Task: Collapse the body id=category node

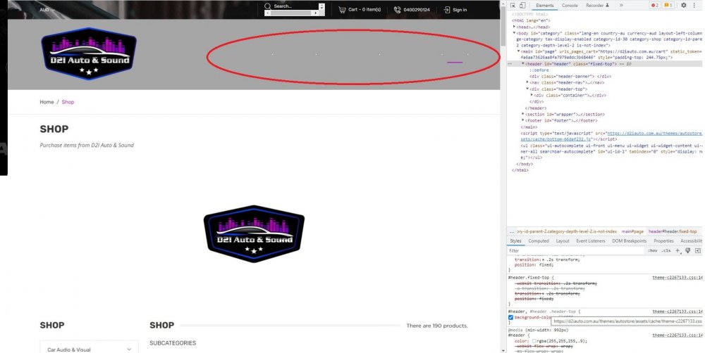Action: coord(515,33)
